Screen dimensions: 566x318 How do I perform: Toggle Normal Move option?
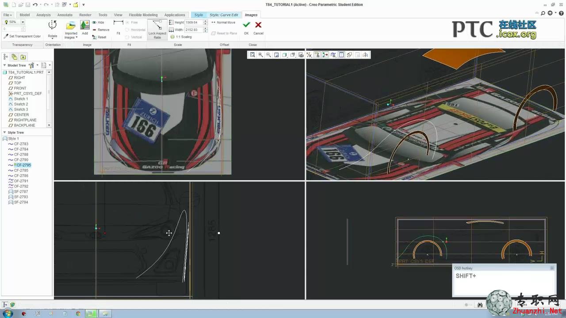tap(223, 23)
